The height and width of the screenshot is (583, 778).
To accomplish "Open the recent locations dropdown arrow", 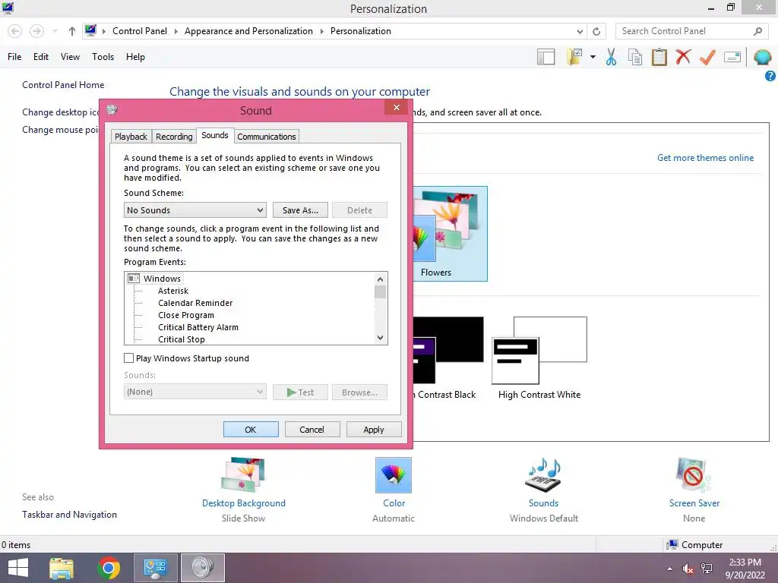I will pos(55,31).
